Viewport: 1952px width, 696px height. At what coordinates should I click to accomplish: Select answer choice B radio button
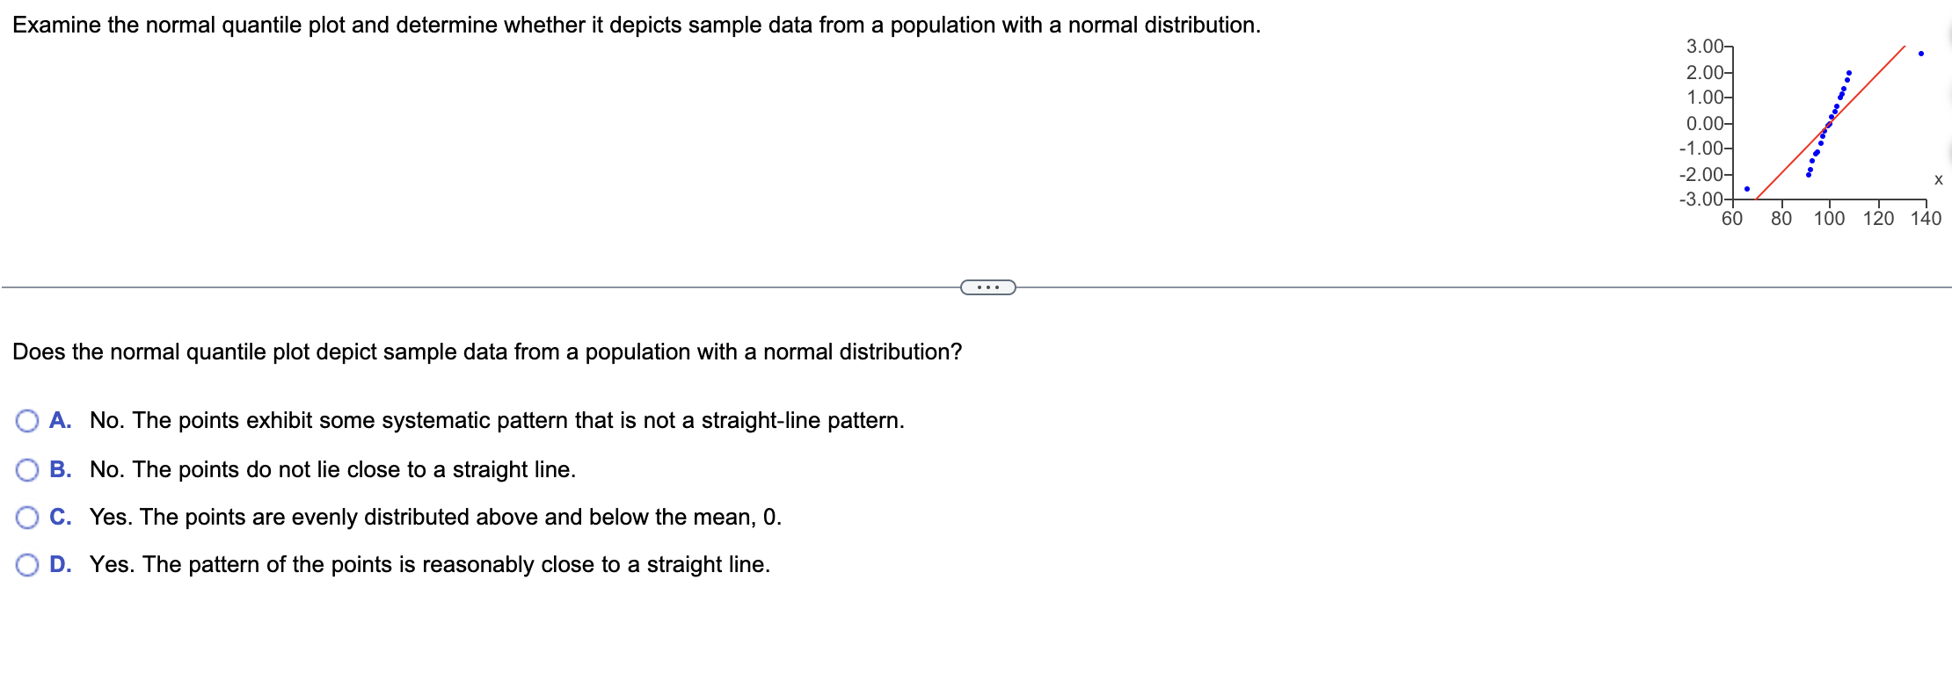pos(27,470)
